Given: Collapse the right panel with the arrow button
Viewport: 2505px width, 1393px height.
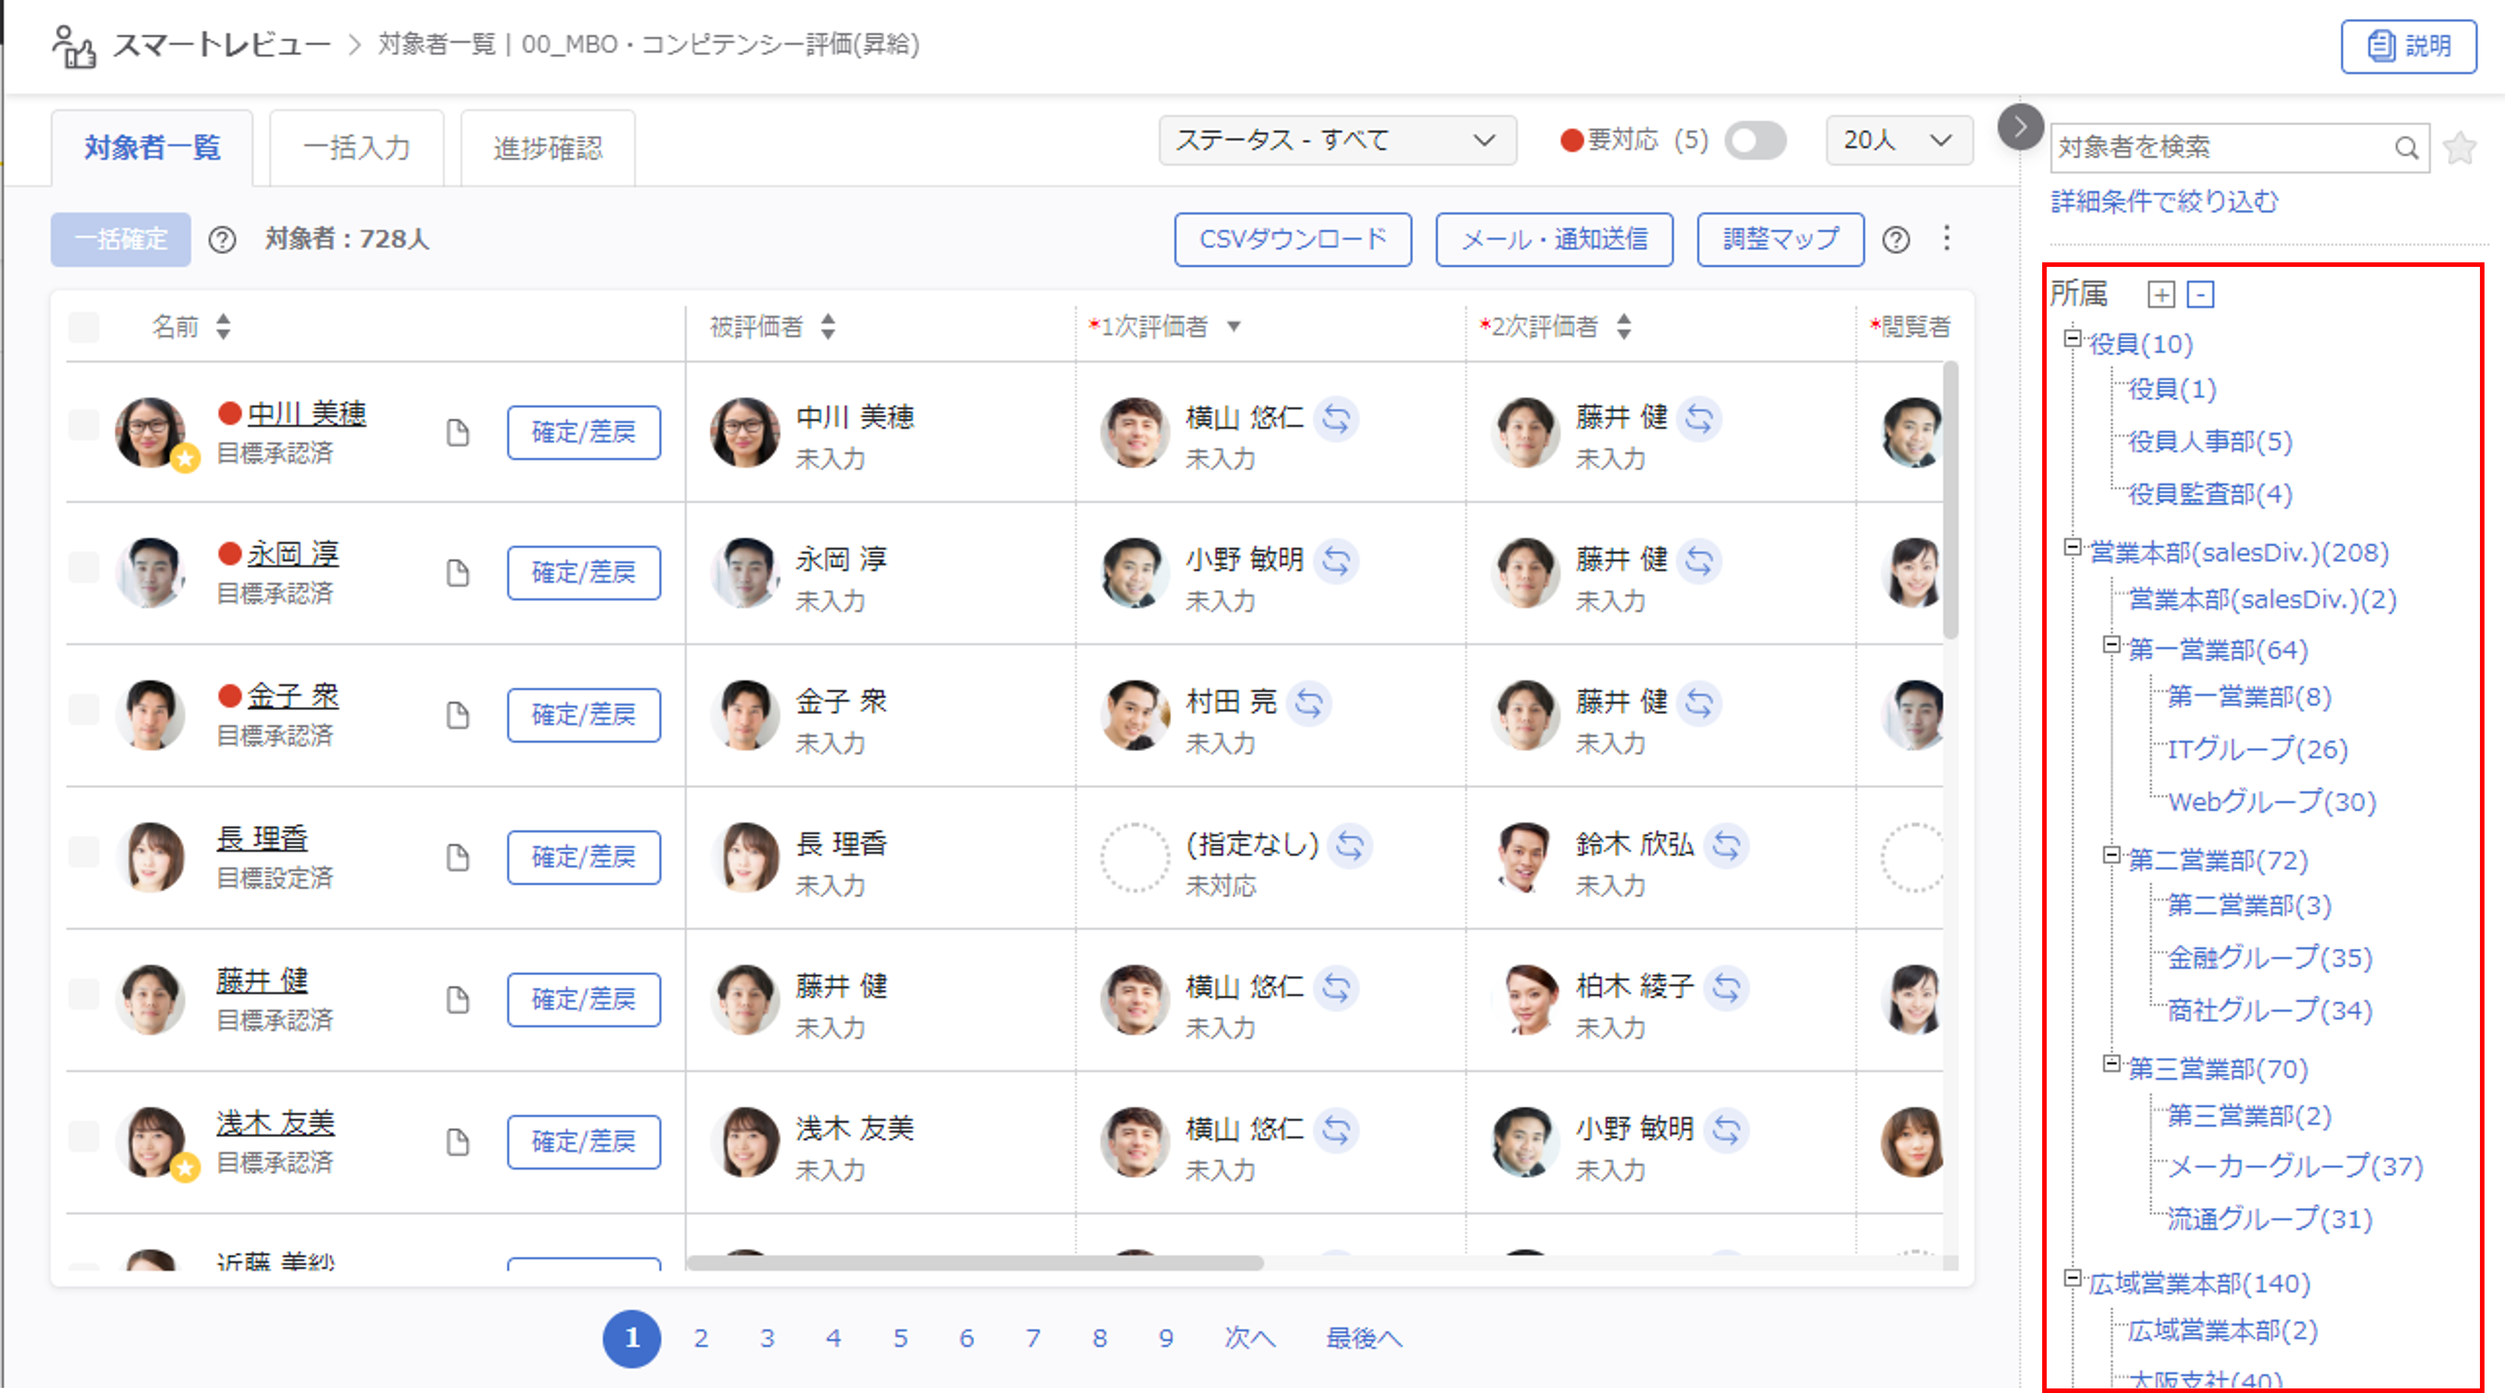Looking at the screenshot, I should [x=2020, y=126].
